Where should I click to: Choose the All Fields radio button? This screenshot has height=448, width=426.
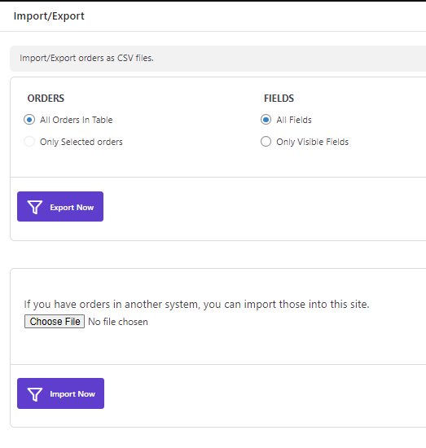coord(266,120)
